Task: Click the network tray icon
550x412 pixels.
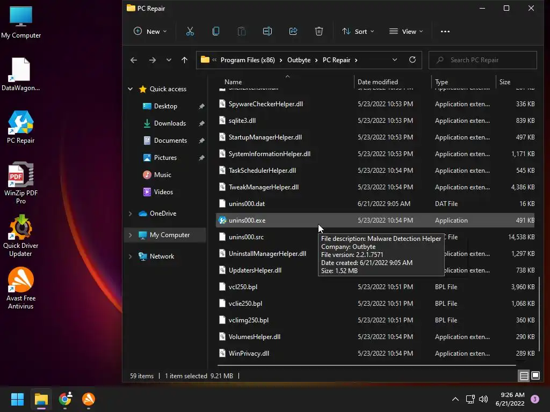Action: coord(470,399)
